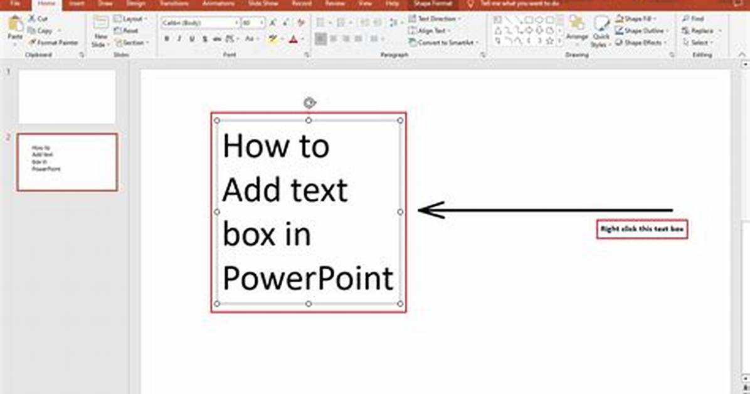Apply the yellow text highlight color

click(x=272, y=39)
